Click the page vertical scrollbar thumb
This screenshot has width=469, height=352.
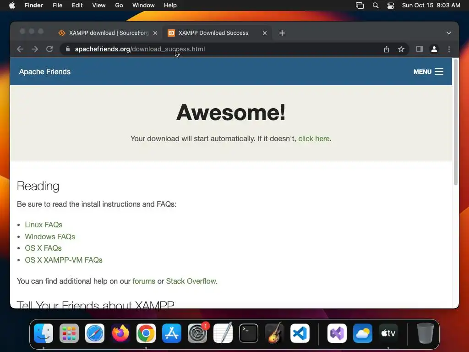pyautogui.click(x=456, y=122)
